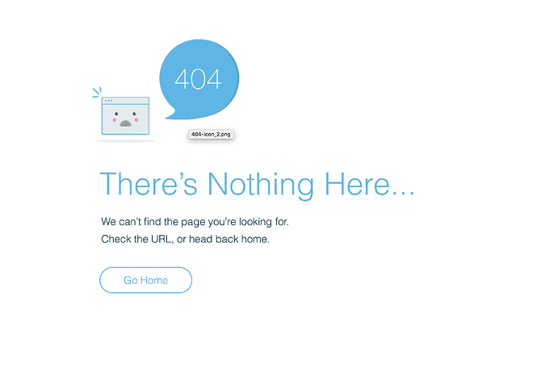
Task: Click the Go Home button
Action: (145, 280)
